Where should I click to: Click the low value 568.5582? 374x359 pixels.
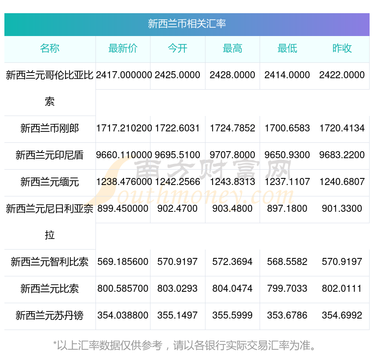pos(287,261)
